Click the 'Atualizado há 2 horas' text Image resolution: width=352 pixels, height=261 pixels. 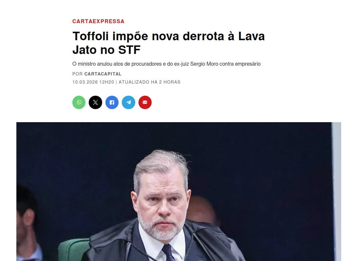(150, 82)
